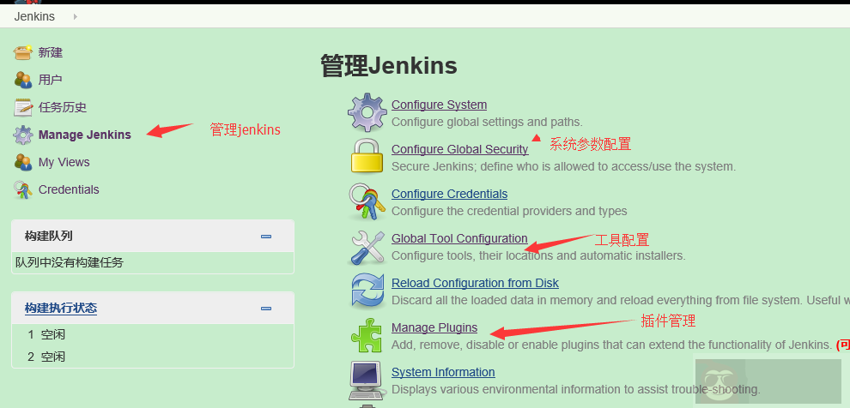The width and height of the screenshot is (850, 408).
Task: Click the 新建 new item icon
Action: pyautogui.click(x=23, y=52)
